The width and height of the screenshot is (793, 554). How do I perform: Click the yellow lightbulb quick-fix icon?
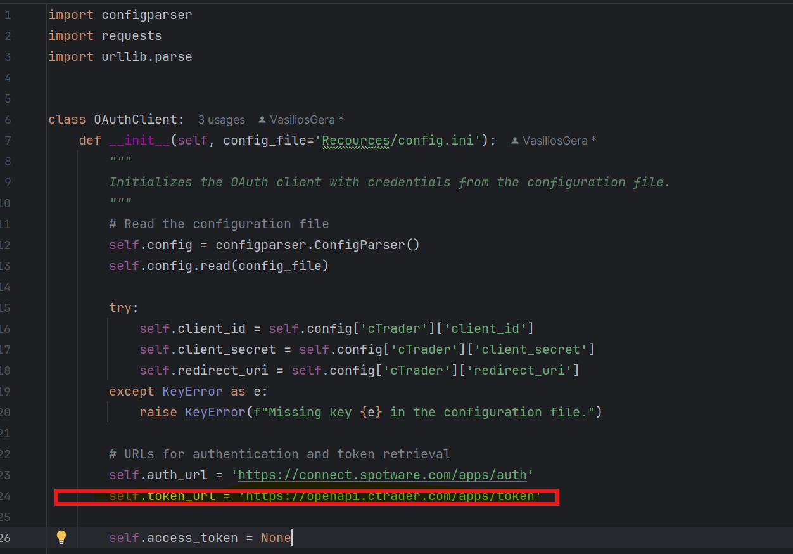click(x=61, y=538)
